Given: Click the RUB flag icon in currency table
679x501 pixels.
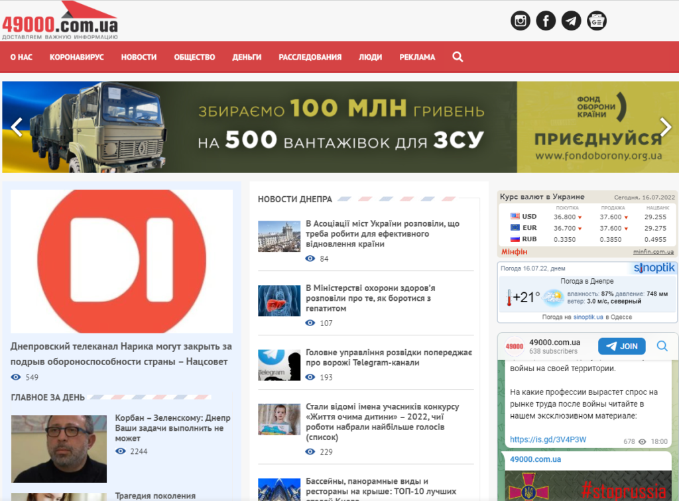Looking at the screenshot, I should click(515, 239).
